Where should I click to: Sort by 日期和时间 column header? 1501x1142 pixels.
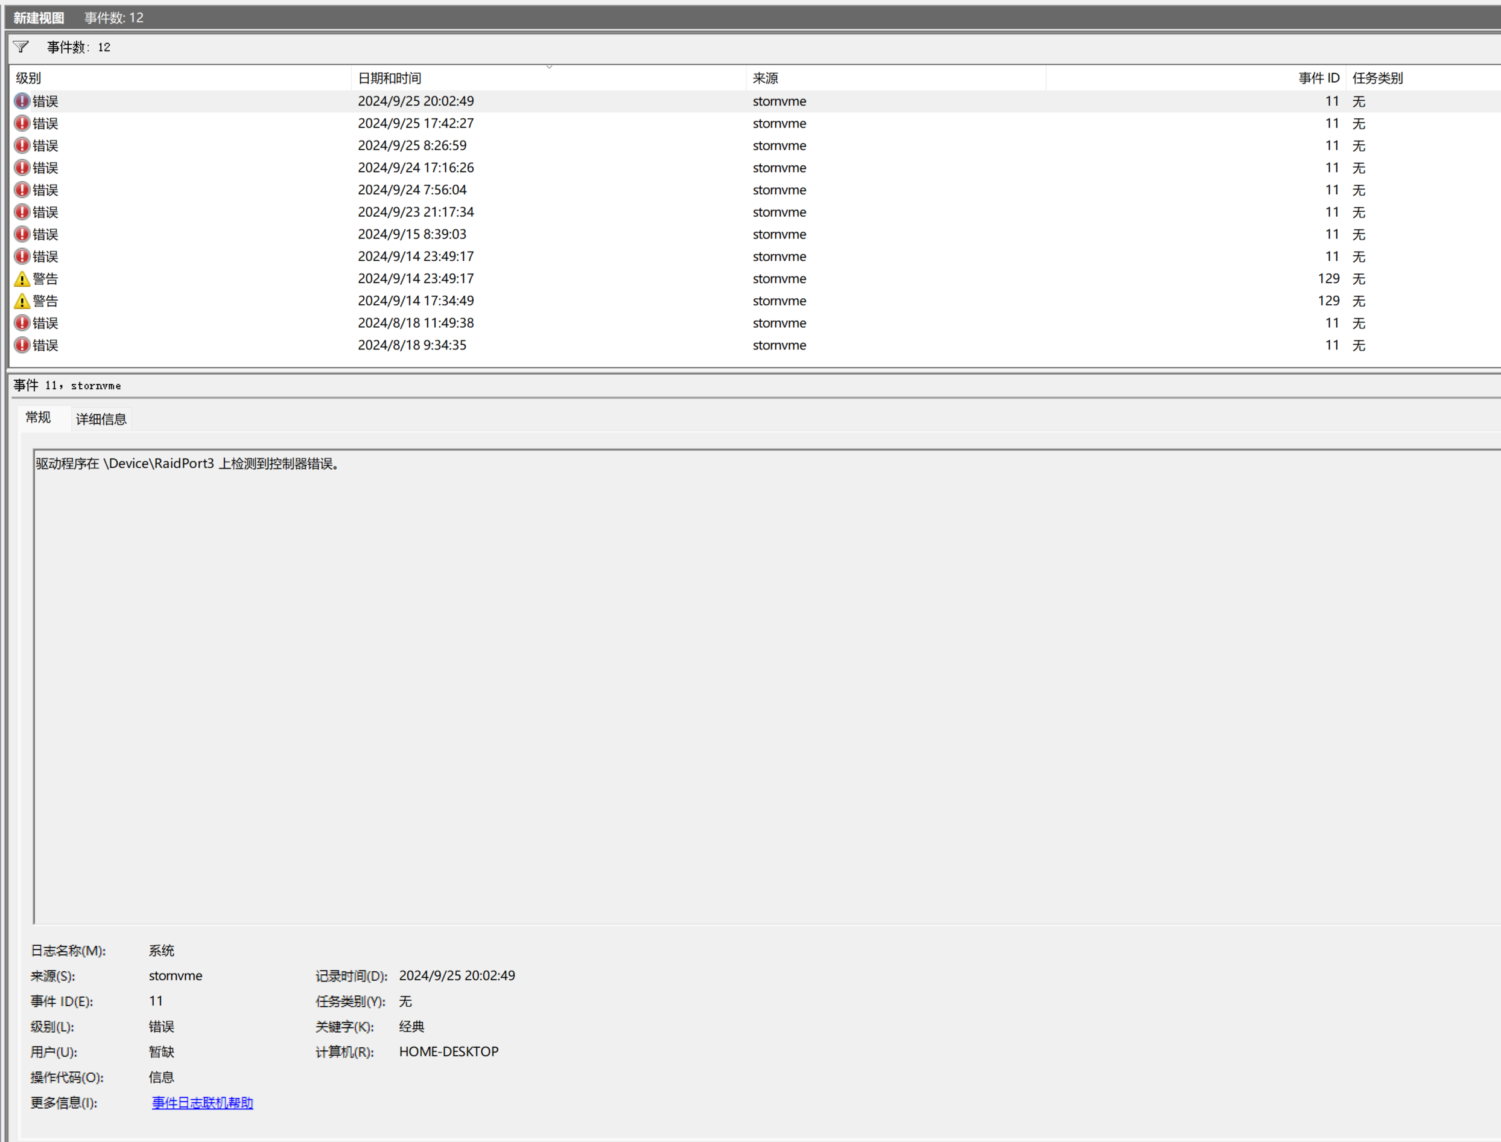389,78
